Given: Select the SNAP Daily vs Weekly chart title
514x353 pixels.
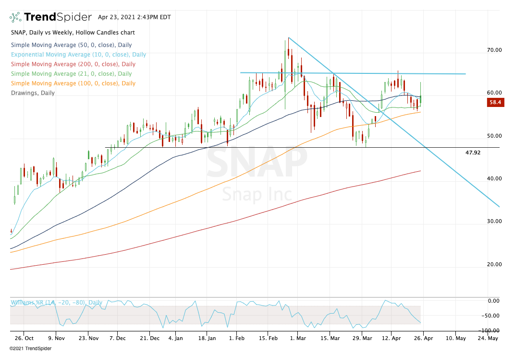Looking at the screenshot, I should pyautogui.click(x=73, y=33).
